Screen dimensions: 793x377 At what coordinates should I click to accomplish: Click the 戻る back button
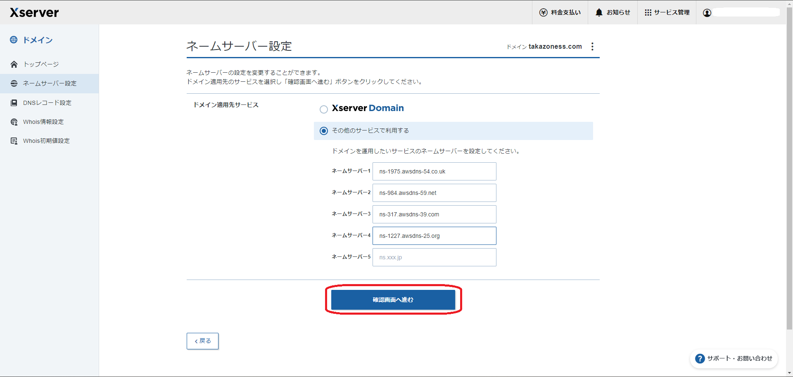(202, 341)
